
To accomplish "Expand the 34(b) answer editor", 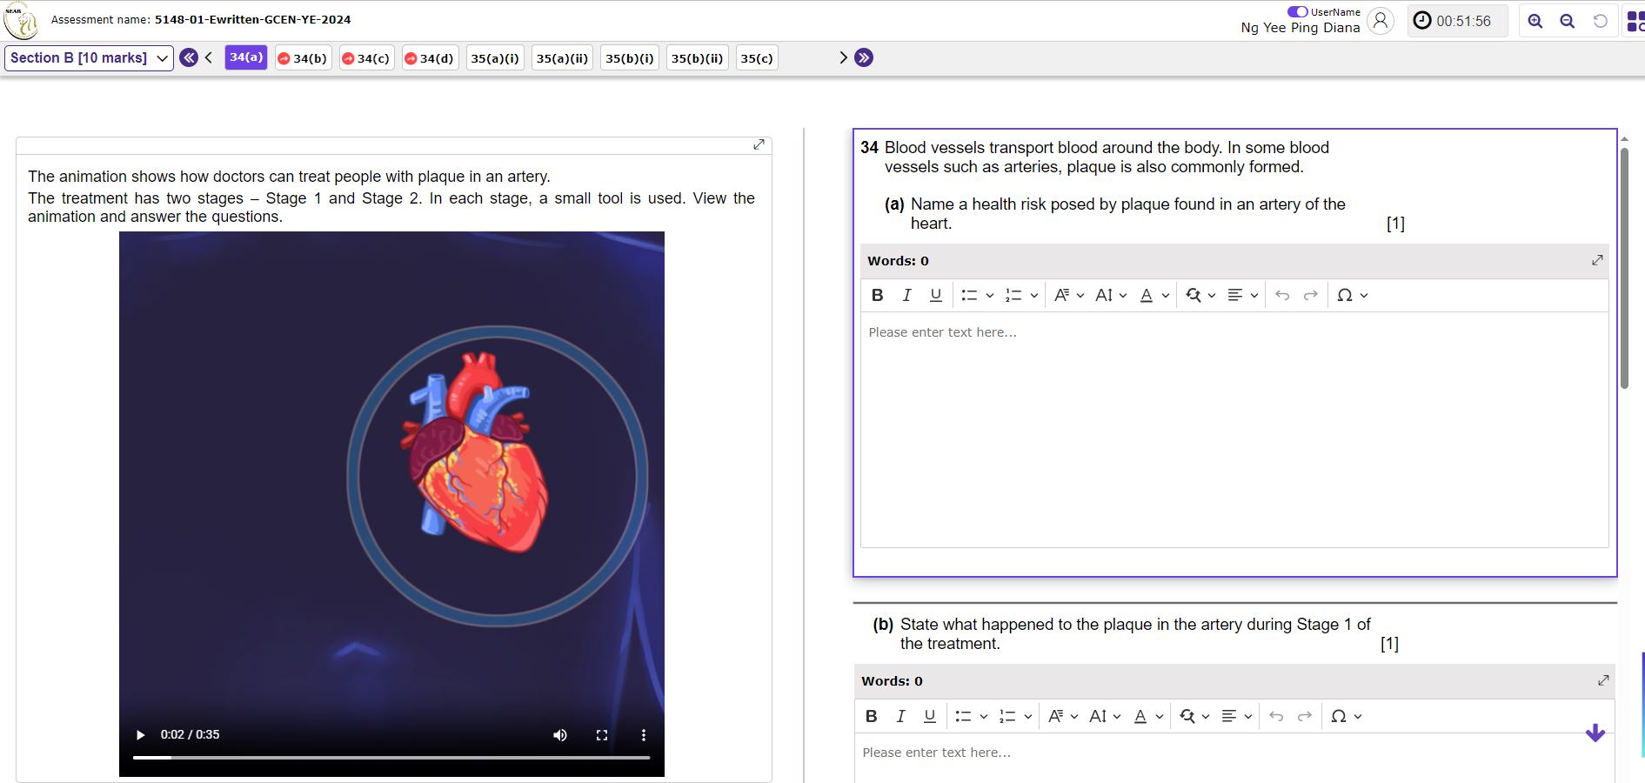I will [1603, 680].
